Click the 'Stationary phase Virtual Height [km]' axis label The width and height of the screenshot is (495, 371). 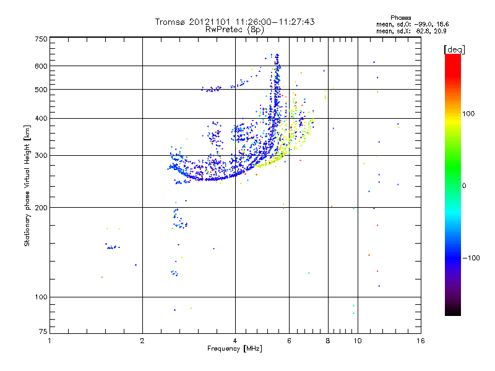tap(27, 185)
